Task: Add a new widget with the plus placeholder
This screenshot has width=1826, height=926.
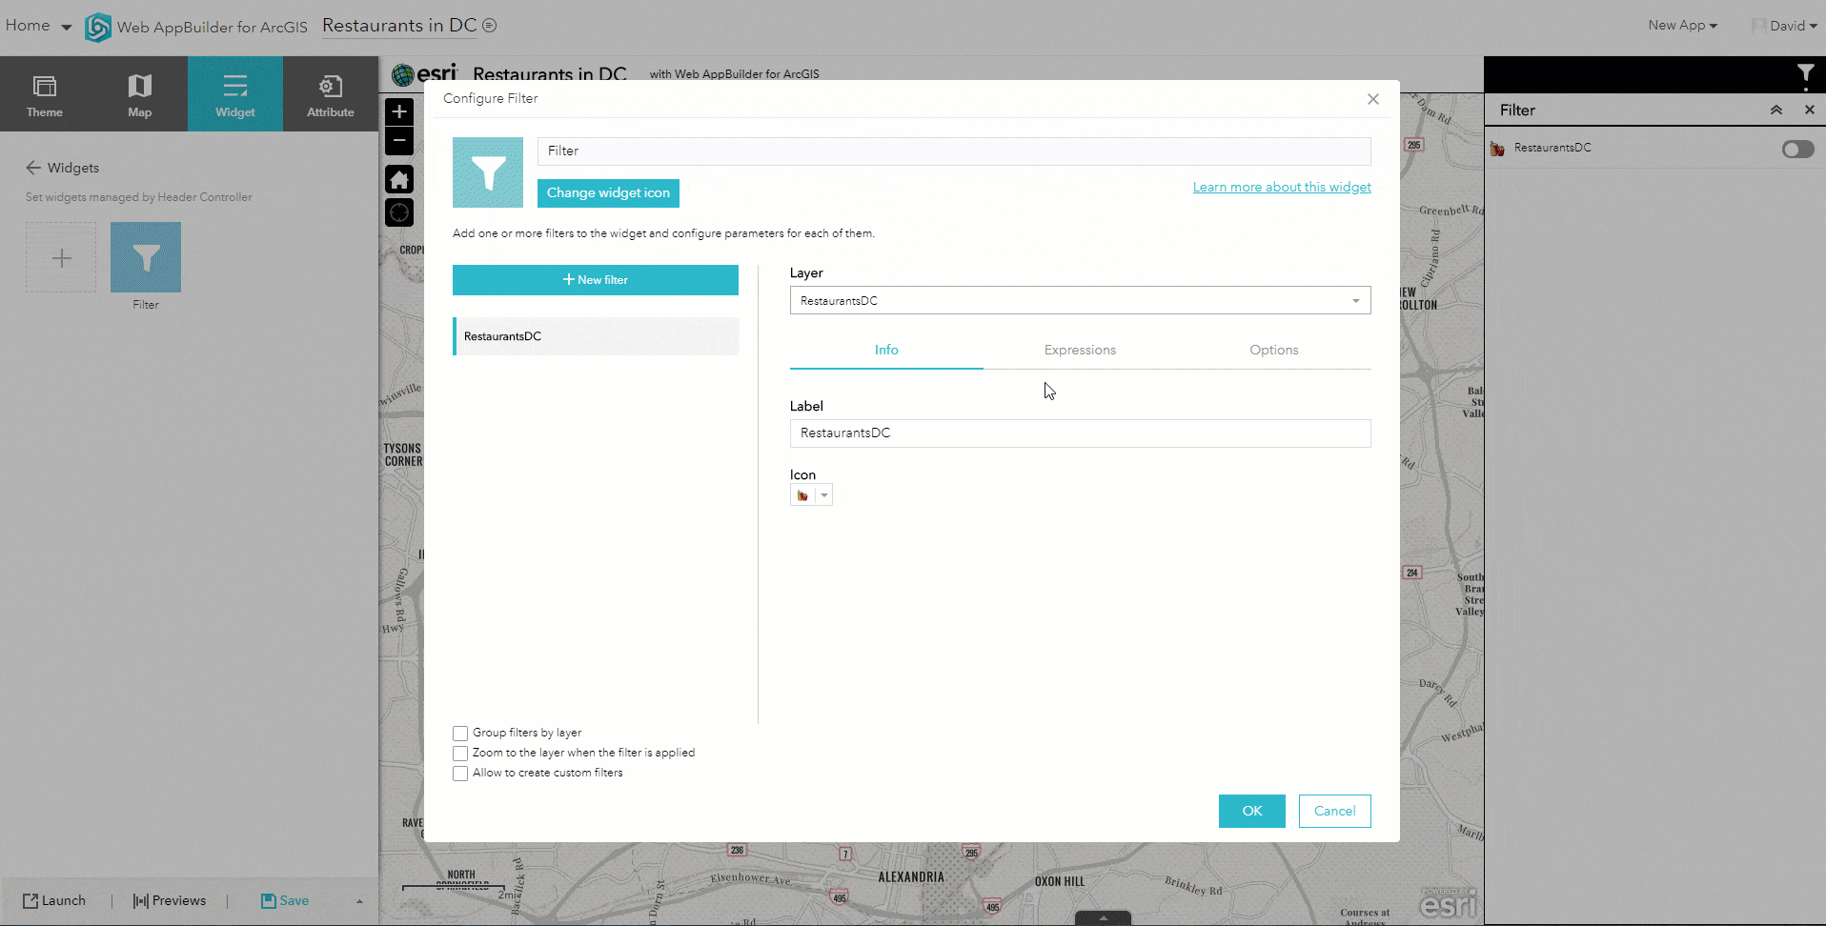Action: [61, 257]
